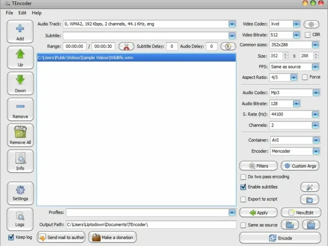Screen dimensions: 328x246
Task: Click the Subtitle Delay field
Action: coord(172,46)
